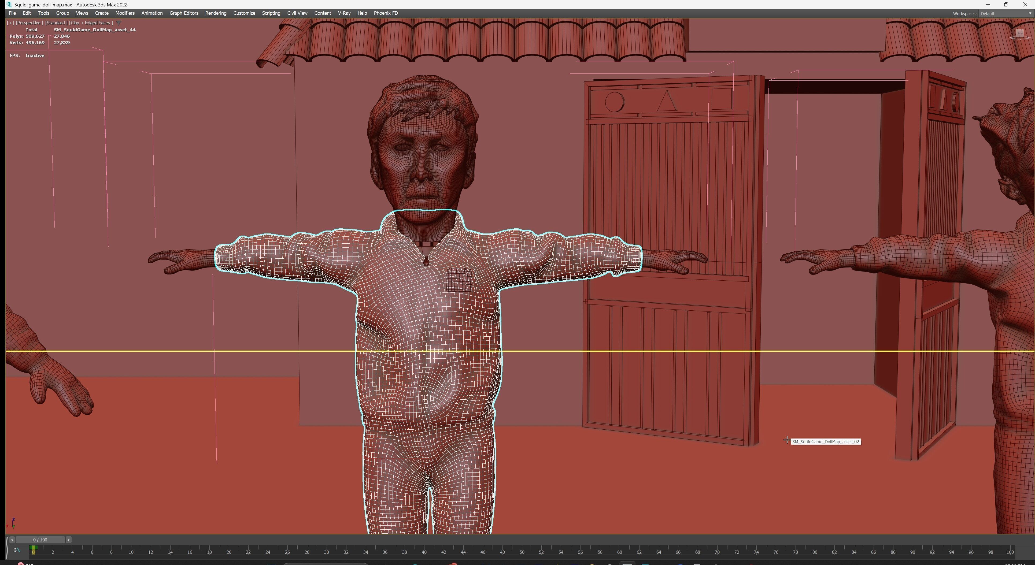Open the Graph Editors menu
The width and height of the screenshot is (1035, 565).
tap(184, 13)
